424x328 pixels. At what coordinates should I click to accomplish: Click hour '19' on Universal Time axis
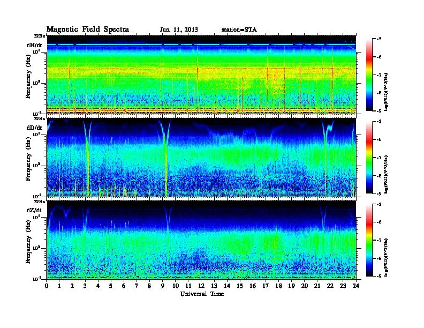coord(291,286)
